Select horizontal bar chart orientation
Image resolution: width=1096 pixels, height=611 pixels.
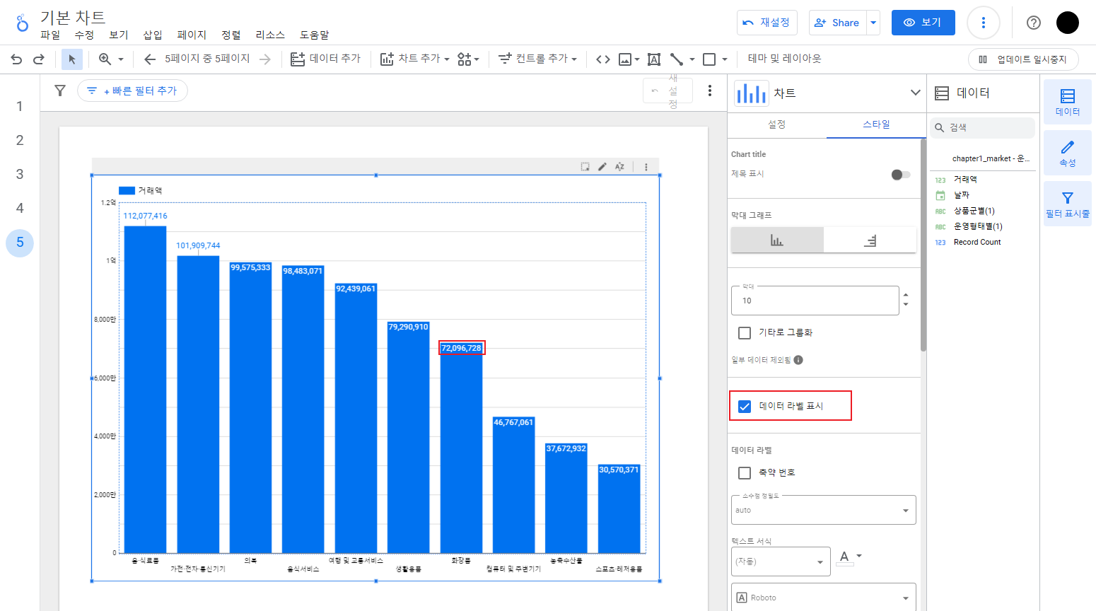tap(870, 240)
